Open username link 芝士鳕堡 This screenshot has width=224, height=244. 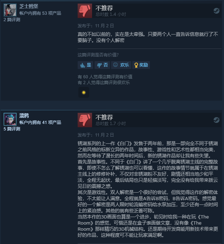[29, 6]
